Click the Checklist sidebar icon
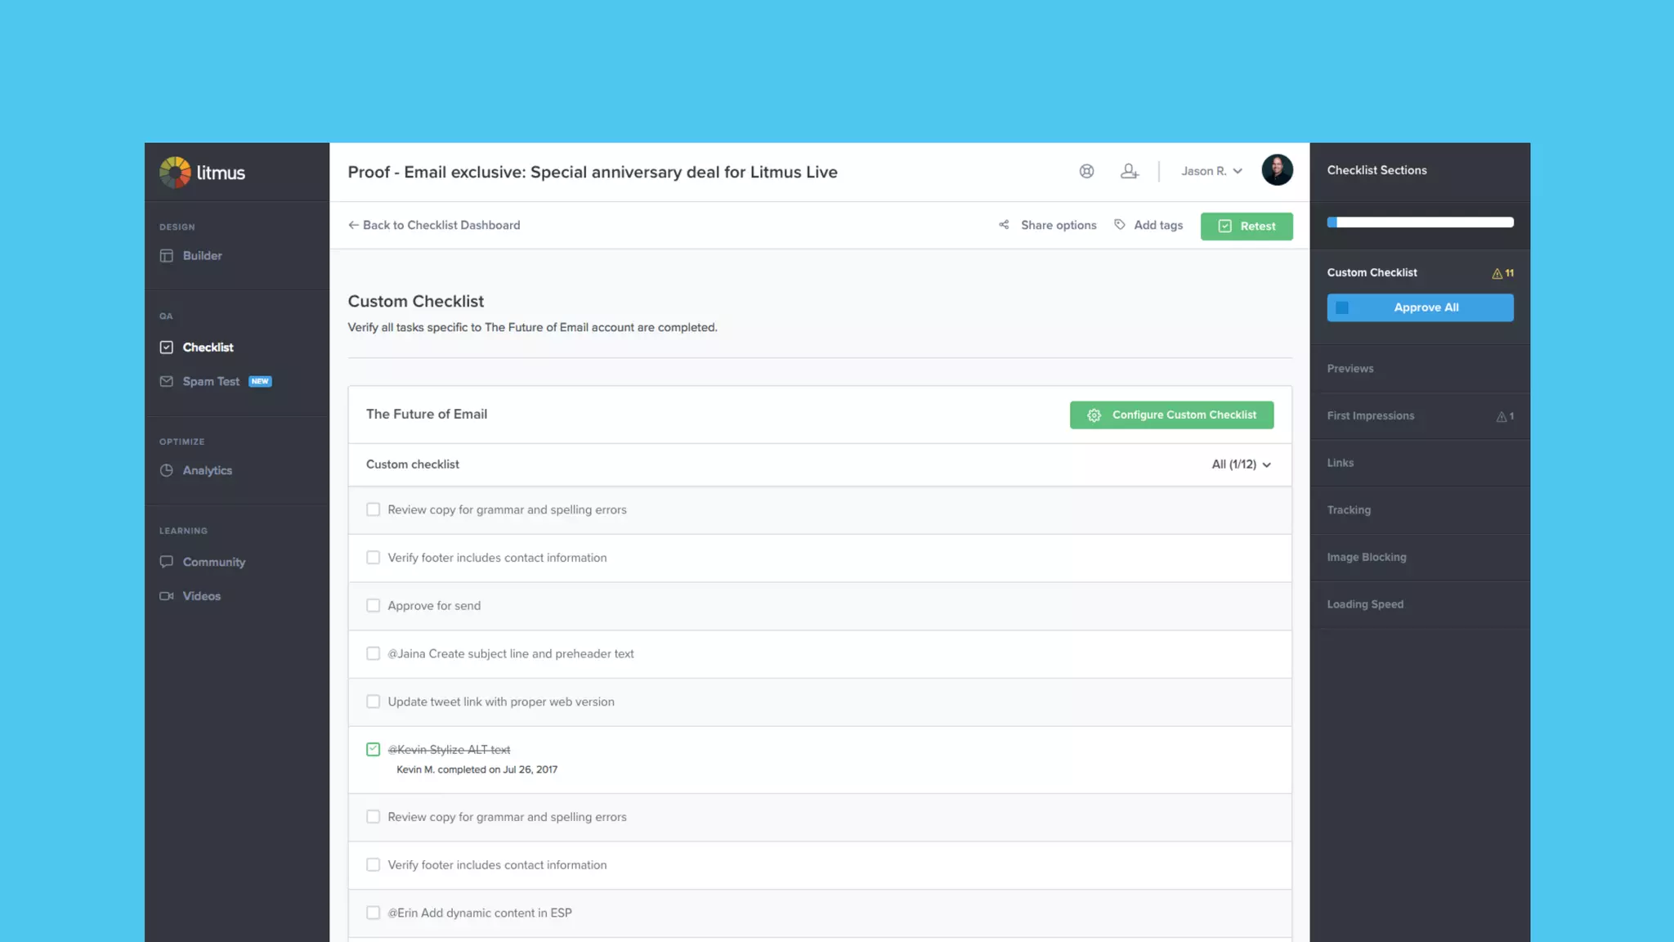 167,347
